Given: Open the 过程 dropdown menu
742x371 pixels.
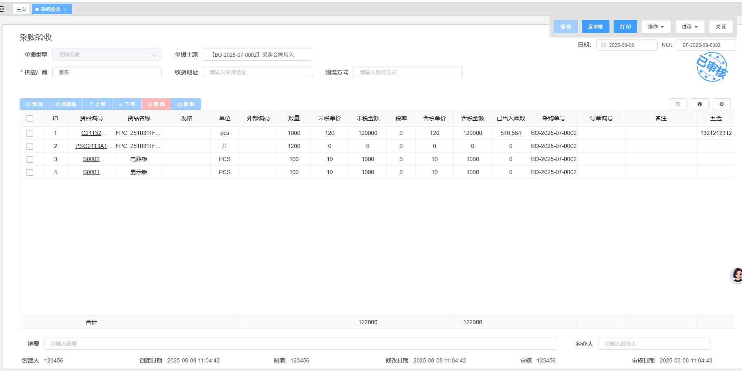Looking at the screenshot, I should pos(689,27).
